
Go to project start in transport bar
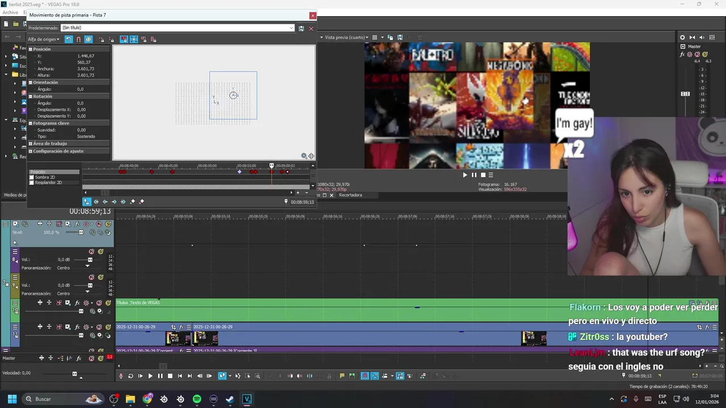[x=180, y=376]
